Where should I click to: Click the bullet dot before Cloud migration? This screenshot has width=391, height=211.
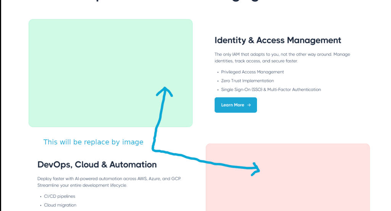[40, 205]
